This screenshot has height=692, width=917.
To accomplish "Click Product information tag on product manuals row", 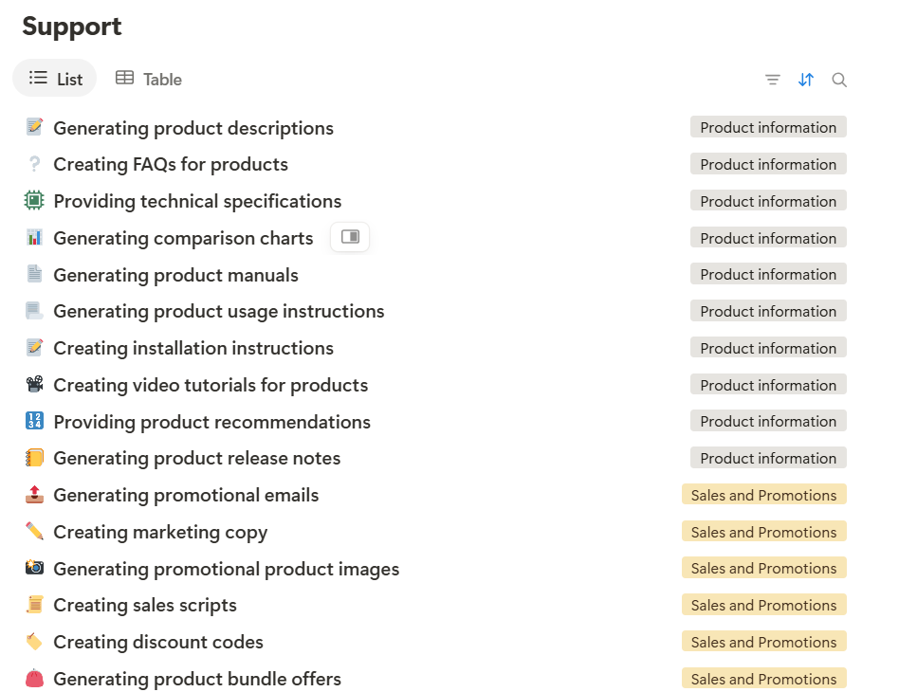I will pos(768,274).
